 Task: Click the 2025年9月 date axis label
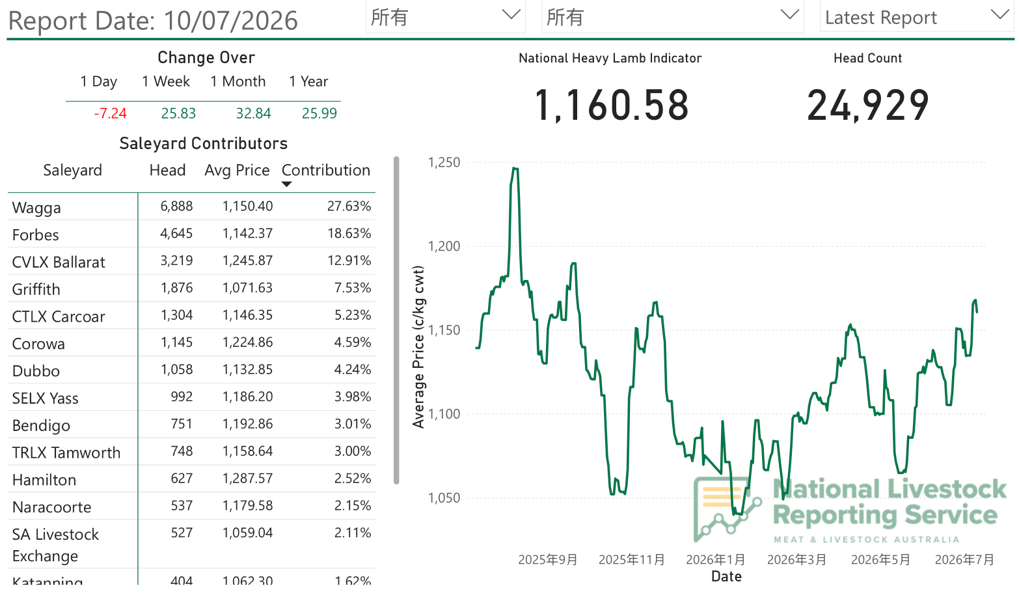pos(548,560)
